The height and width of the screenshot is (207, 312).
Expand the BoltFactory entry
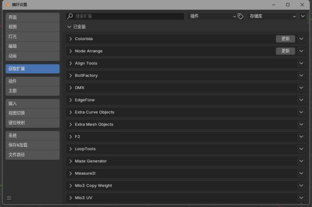pos(70,76)
